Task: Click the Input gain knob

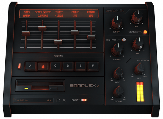Action: 118,73
